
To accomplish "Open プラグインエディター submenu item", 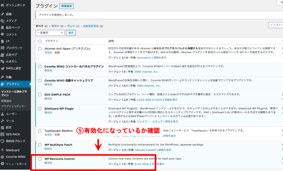I will [14, 106].
